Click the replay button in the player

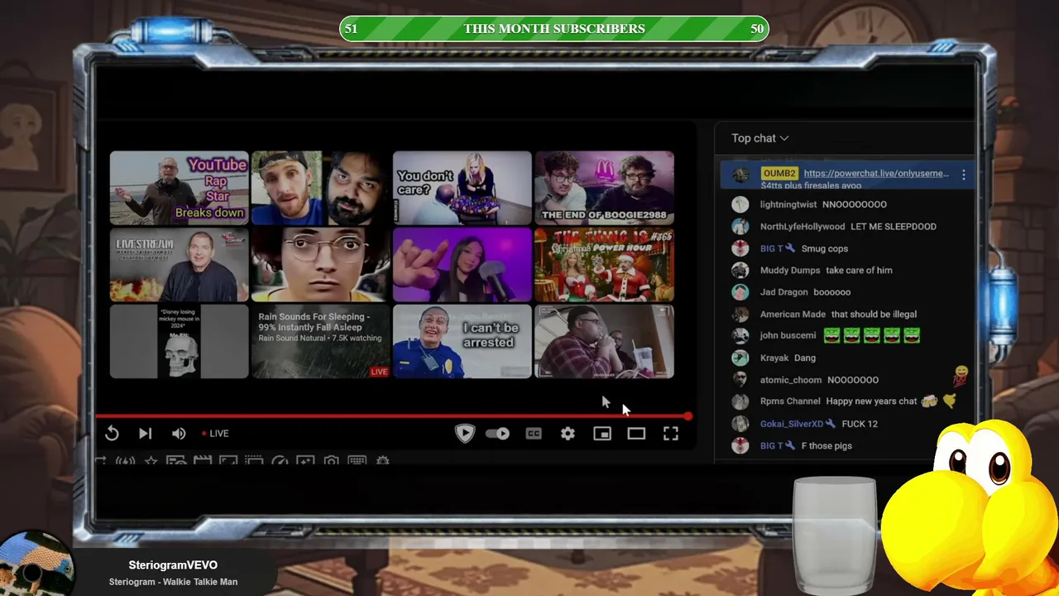[112, 433]
